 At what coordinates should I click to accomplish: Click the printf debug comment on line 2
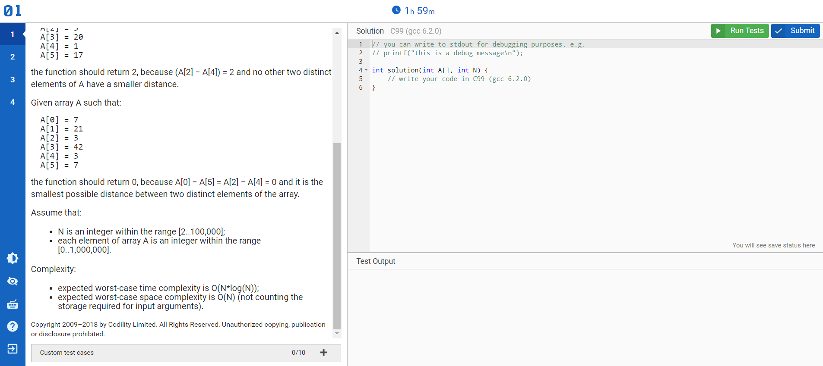[x=447, y=53]
